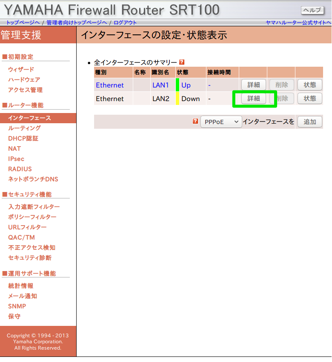Click the LAN2 identifier cell text
Screen dimensions: 332x362
click(161, 99)
